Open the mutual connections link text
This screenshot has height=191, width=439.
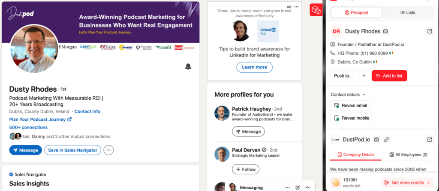click(x=66, y=137)
